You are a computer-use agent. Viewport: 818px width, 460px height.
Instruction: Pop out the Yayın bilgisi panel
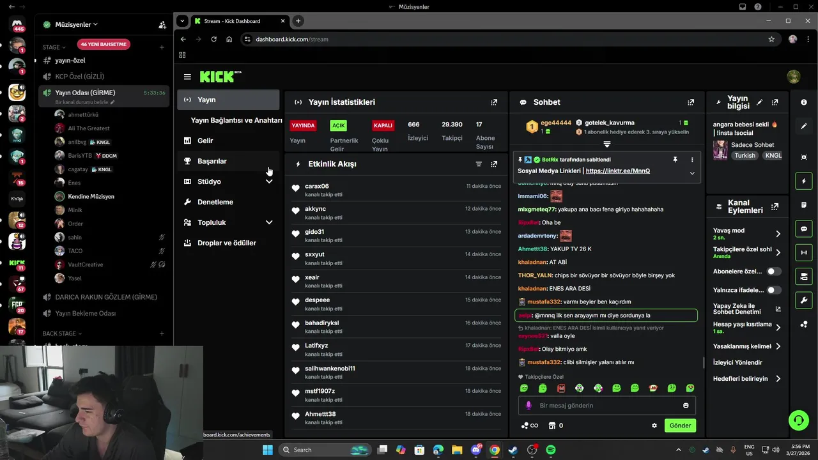(775, 102)
